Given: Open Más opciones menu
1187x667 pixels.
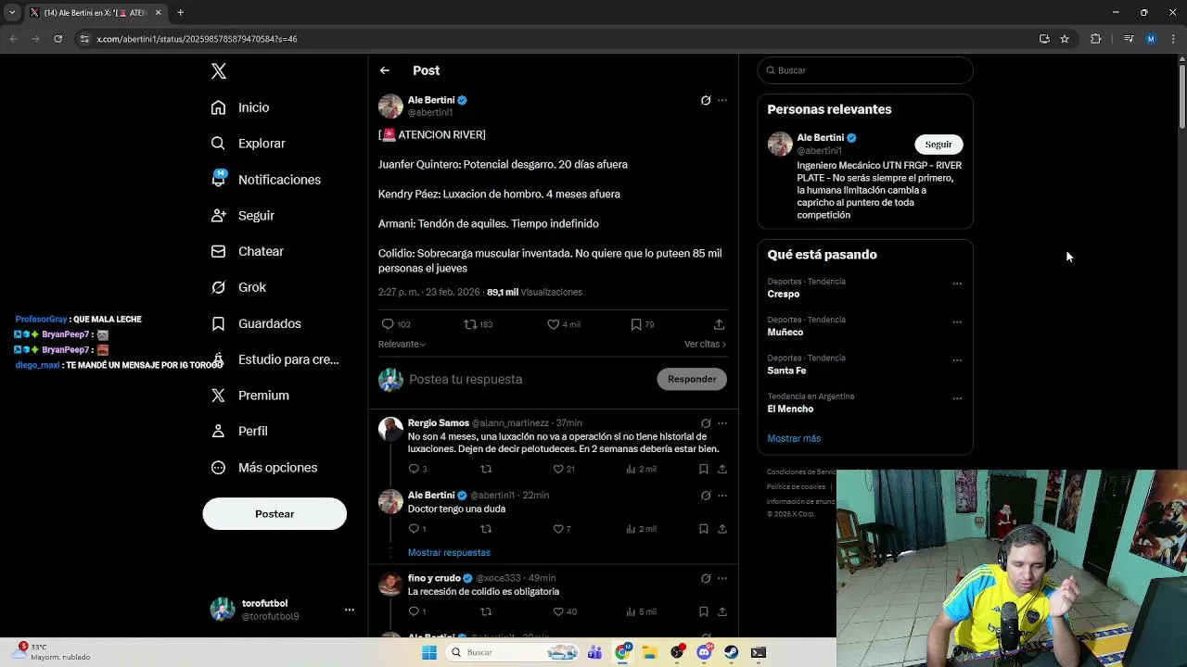Looking at the screenshot, I should point(263,468).
